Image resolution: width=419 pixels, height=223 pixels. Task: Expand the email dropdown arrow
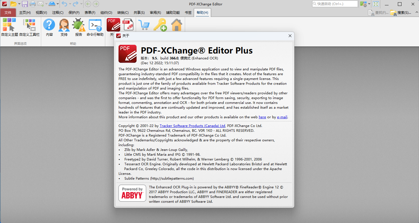click(x=46, y=4)
